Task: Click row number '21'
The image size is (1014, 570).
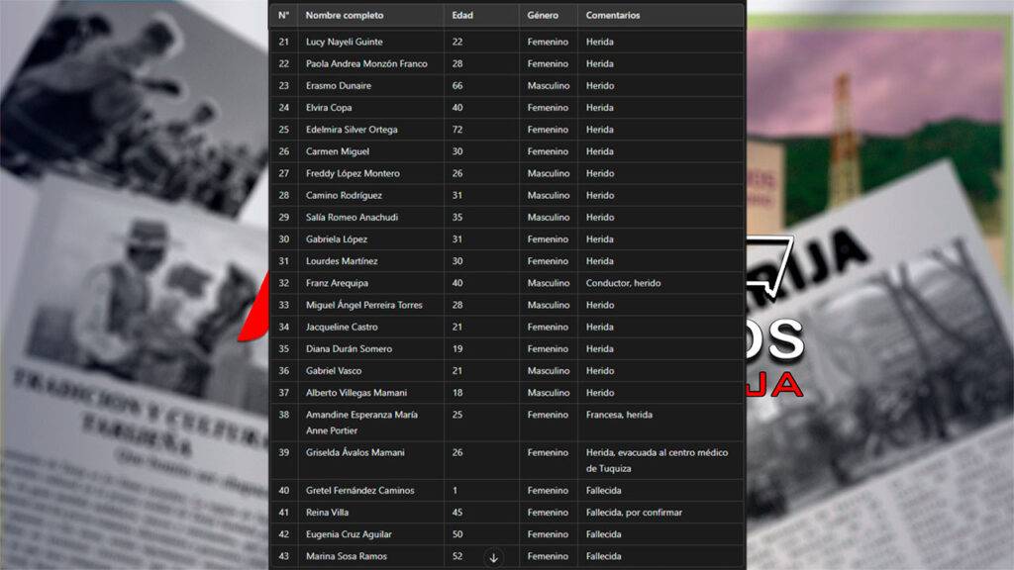Action: tap(284, 42)
